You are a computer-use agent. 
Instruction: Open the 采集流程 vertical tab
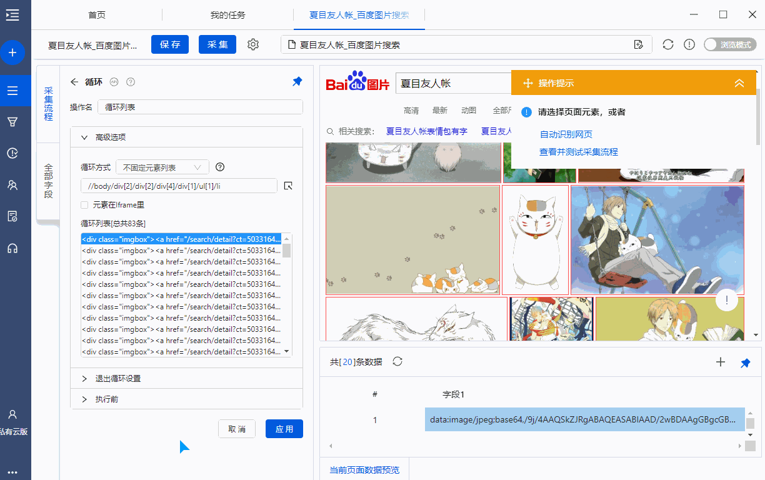point(48,104)
